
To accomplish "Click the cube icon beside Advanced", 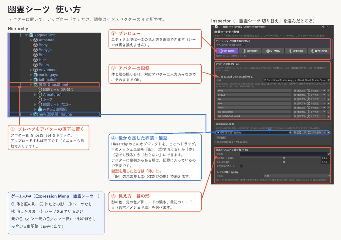I will point(35,70).
